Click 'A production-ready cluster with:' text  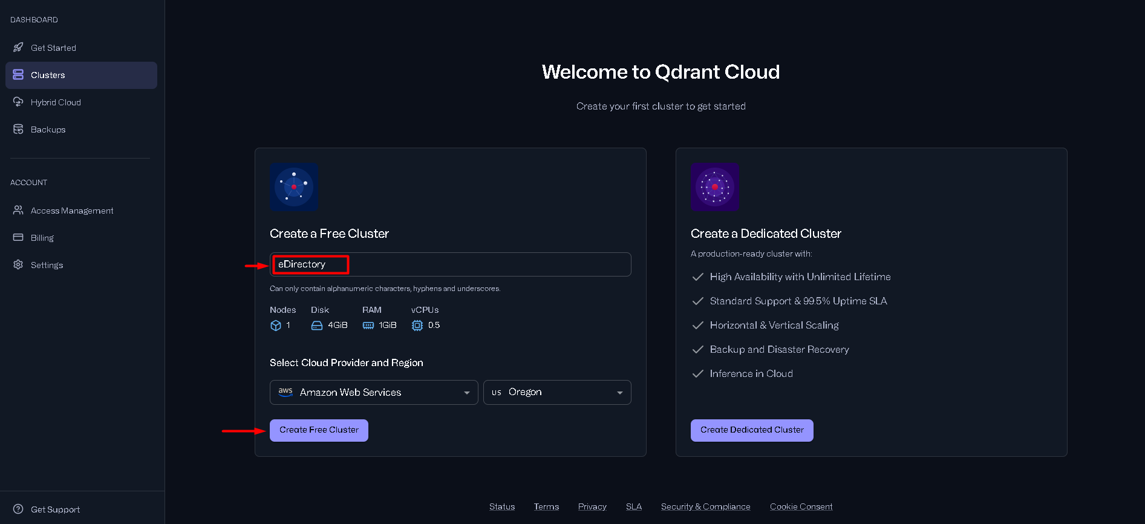pos(751,254)
